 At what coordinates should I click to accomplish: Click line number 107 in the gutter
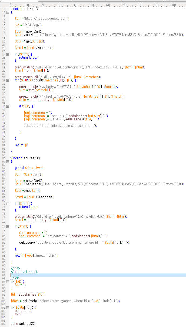click(3, 324)
